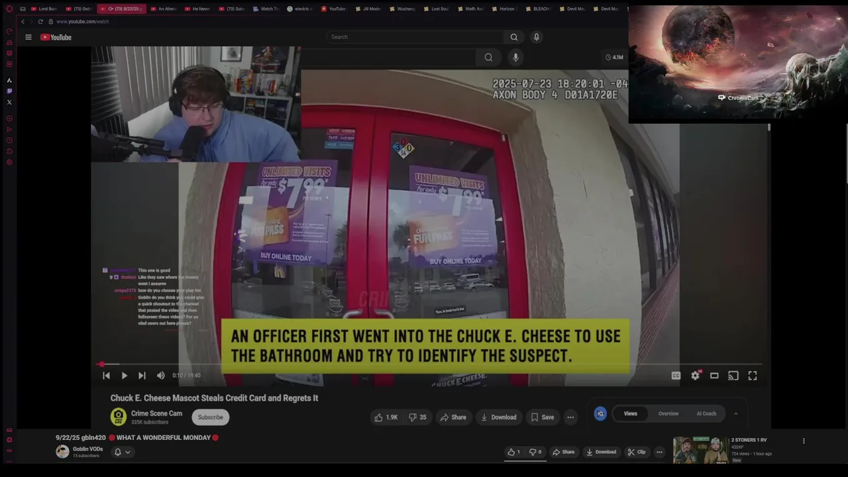Activate the voice search microphone icon
Screen dimensions: 848x477
537,37
